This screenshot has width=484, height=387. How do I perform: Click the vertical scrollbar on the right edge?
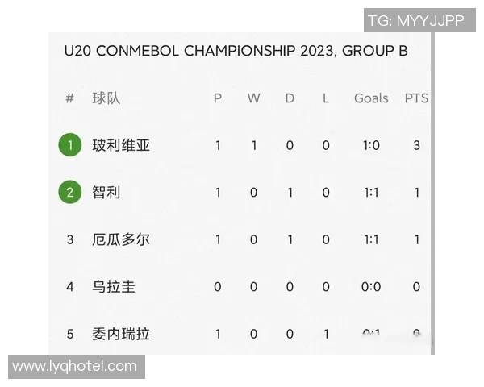[432, 193]
